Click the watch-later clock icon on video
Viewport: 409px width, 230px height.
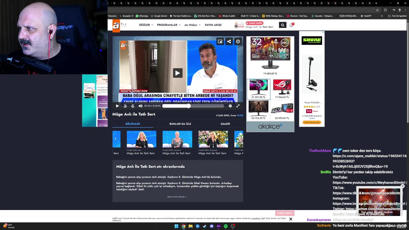(238, 42)
